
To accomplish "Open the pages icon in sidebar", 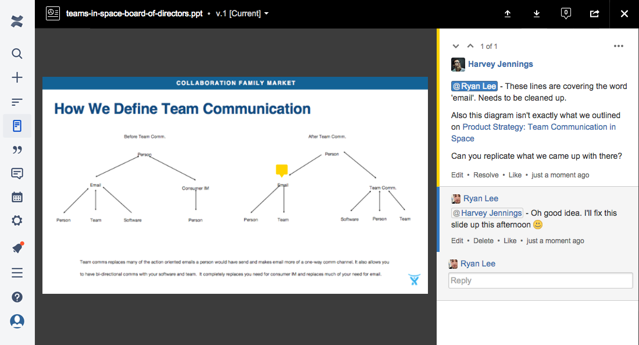I will click(x=17, y=126).
